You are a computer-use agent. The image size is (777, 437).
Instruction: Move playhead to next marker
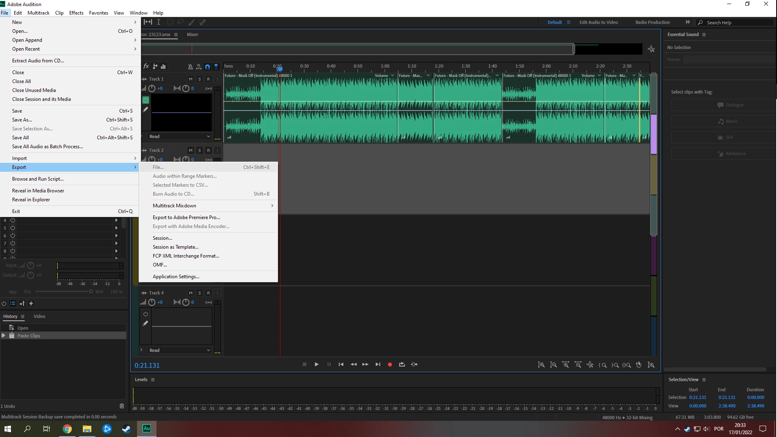[x=378, y=365]
